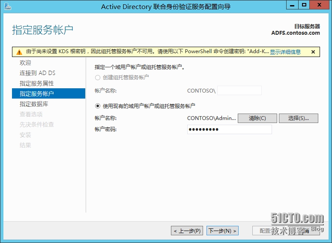
Task: Dismiss the KDS root key warning bar
Action: [x=313, y=52]
